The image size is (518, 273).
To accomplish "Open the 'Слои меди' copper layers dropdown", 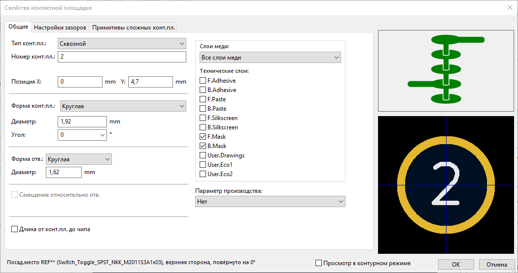I will pos(270,58).
